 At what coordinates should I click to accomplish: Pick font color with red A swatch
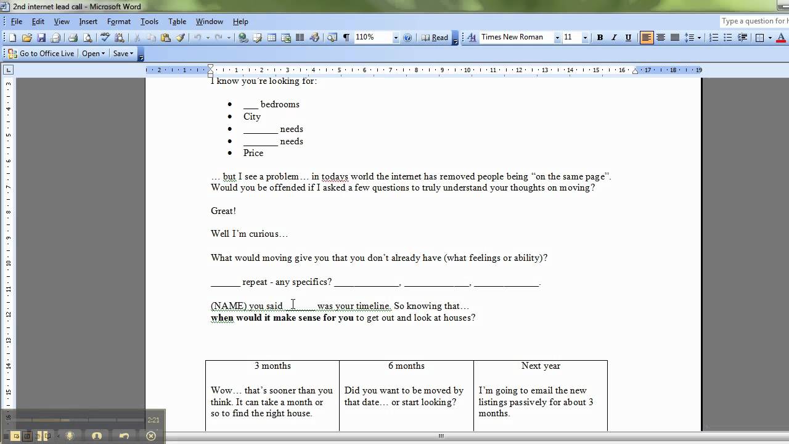pos(780,38)
